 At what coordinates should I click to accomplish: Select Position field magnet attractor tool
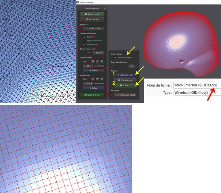pyautogui.click(x=97, y=79)
